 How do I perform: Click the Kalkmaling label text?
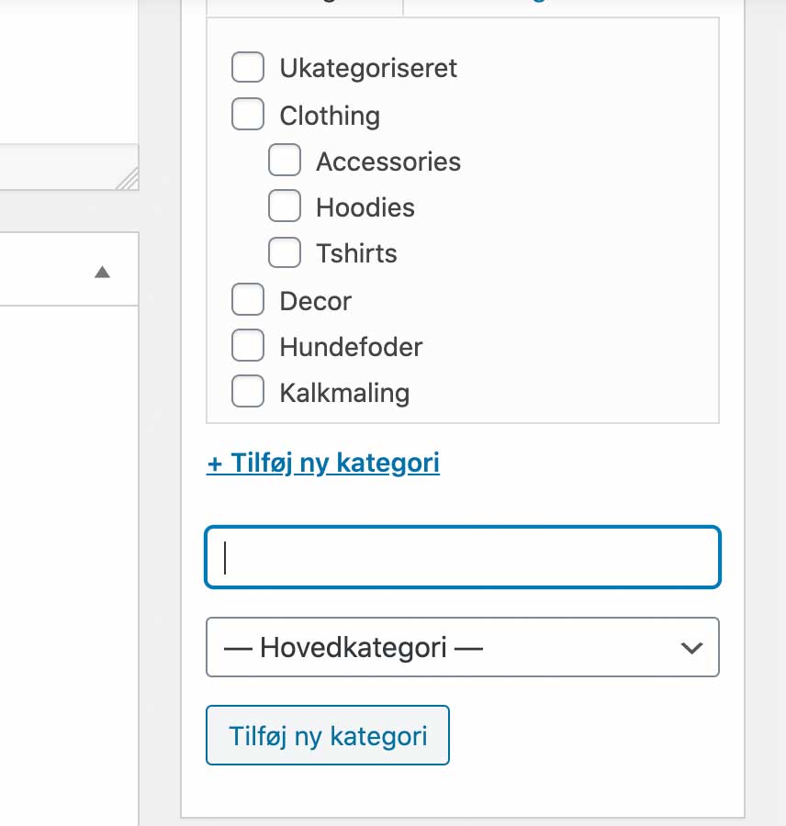pos(344,393)
